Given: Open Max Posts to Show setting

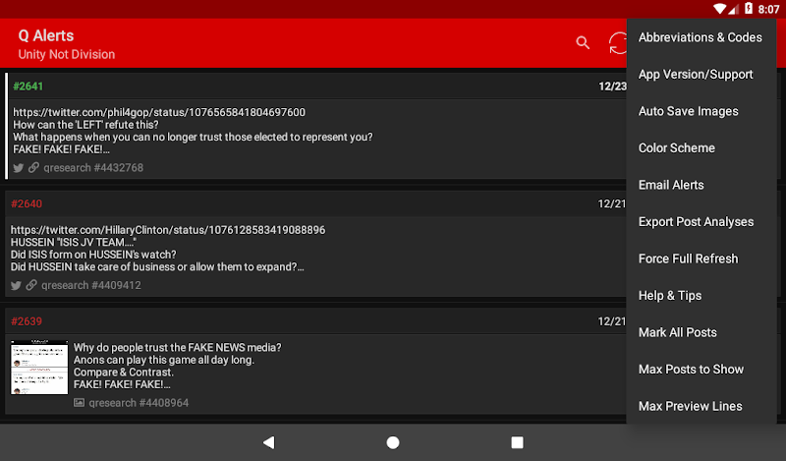Looking at the screenshot, I should pyautogui.click(x=701, y=370).
